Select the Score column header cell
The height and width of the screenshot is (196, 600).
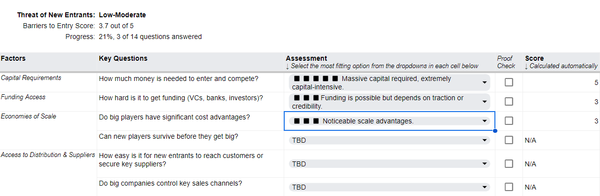coord(562,62)
